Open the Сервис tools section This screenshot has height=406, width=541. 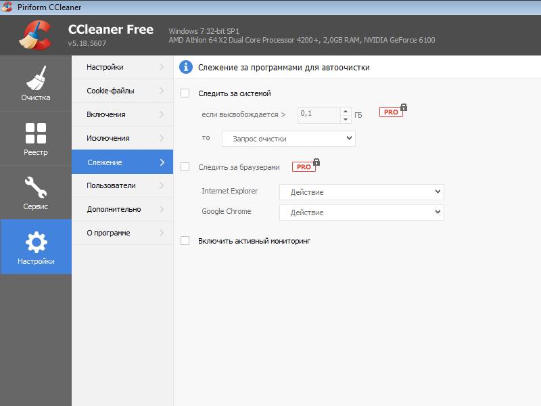pos(36,193)
